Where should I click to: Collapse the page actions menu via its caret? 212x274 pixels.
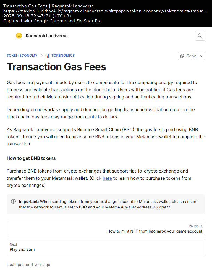coord(202,56)
